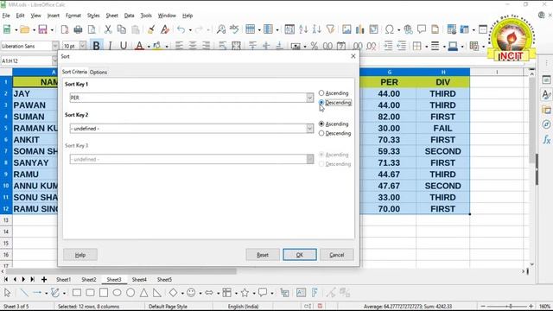The image size is (553, 311).
Task: Click the Sort Ascending toolbar icon
Action: 303,29
